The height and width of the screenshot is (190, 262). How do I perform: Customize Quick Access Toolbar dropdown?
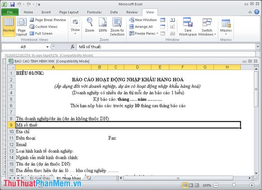pos(39,4)
